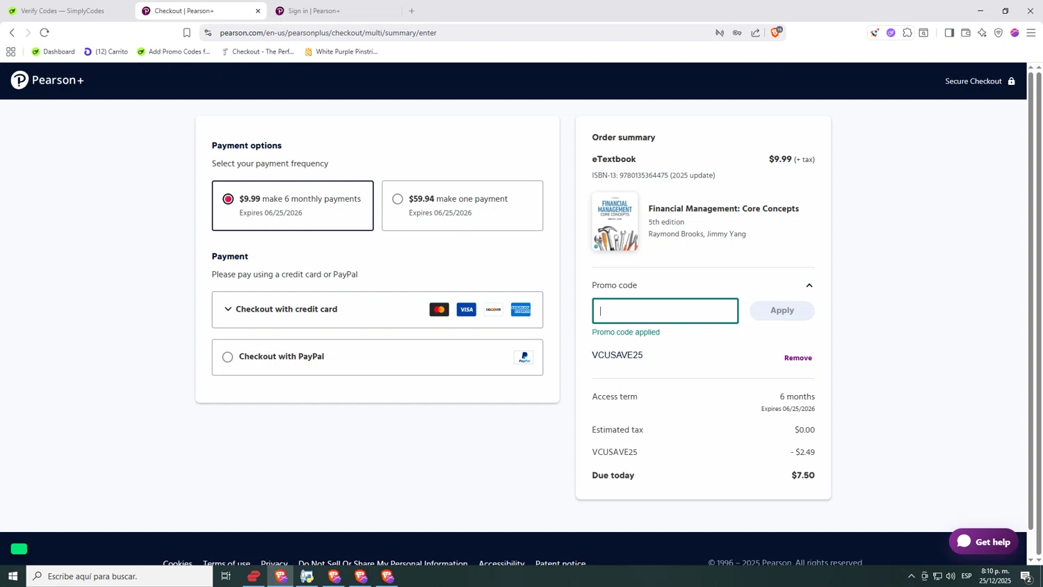Show hidden system tray icons
Viewport: 1043px width, 587px height.
(911, 576)
